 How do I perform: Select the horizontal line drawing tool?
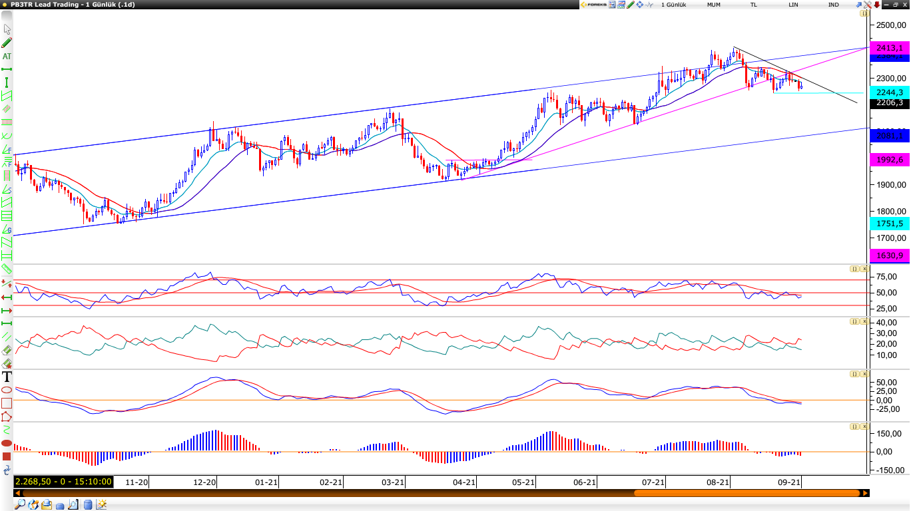coord(7,69)
